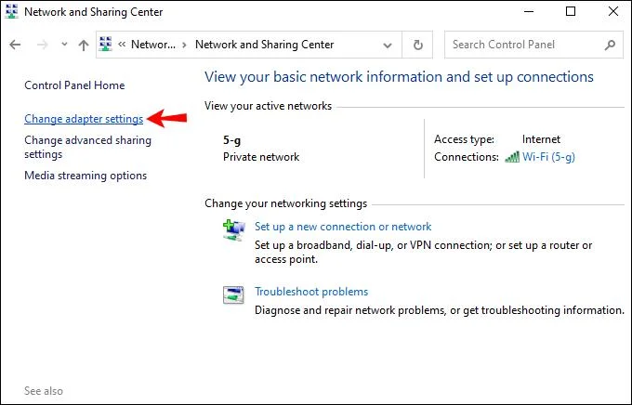Click the Network and Sharing Center title bar icon
Image resolution: width=632 pixels, height=405 pixels.
click(11, 12)
